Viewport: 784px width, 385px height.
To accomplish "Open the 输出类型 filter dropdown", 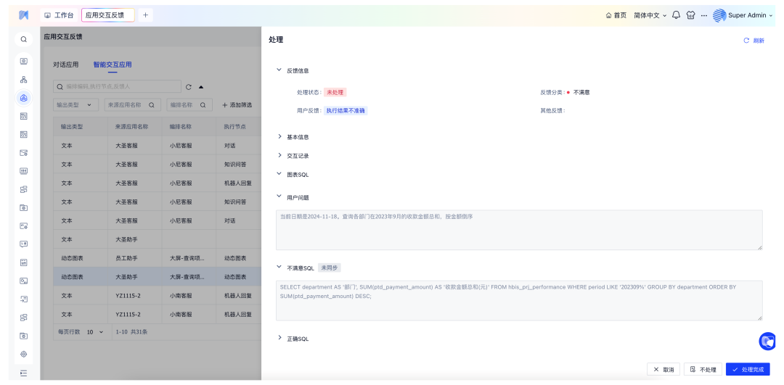I will (x=76, y=105).
